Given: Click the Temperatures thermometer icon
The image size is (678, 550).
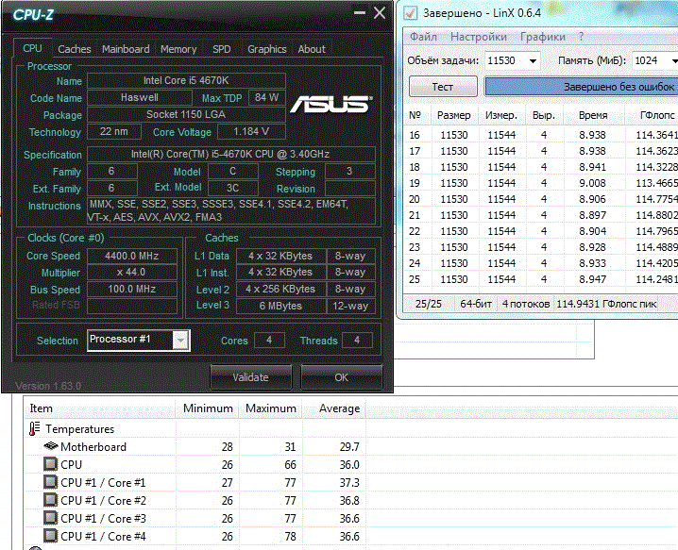Looking at the screenshot, I should (x=35, y=428).
